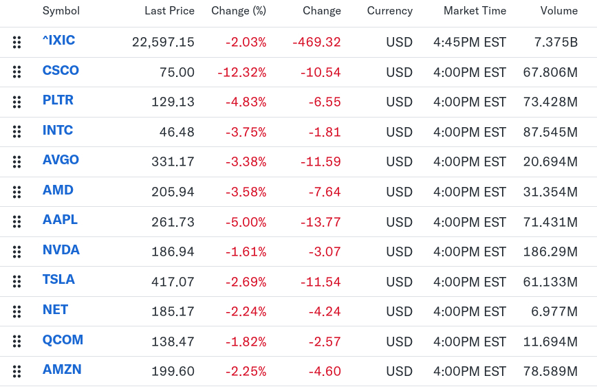This screenshot has height=389, width=597.
Task: Open the NET ticker link
Action: click(55, 309)
